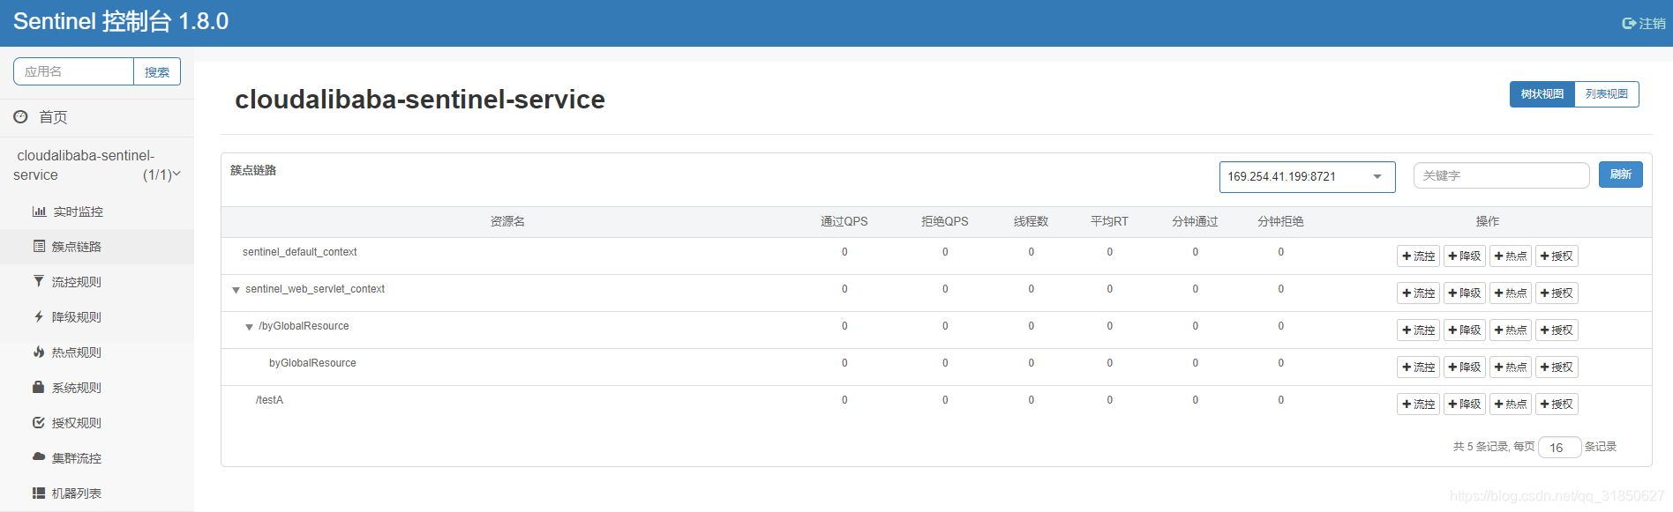Add 授权 rule for byGlobalResource child row
Viewport: 1673px width, 512px height.
click(x=1557, y=367)
